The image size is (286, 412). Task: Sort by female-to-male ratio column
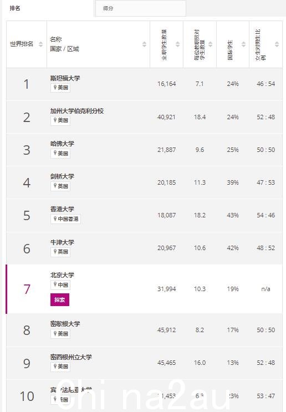(277, 44)
